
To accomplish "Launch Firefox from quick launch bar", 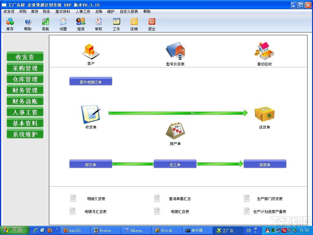I will click(50, 230).
